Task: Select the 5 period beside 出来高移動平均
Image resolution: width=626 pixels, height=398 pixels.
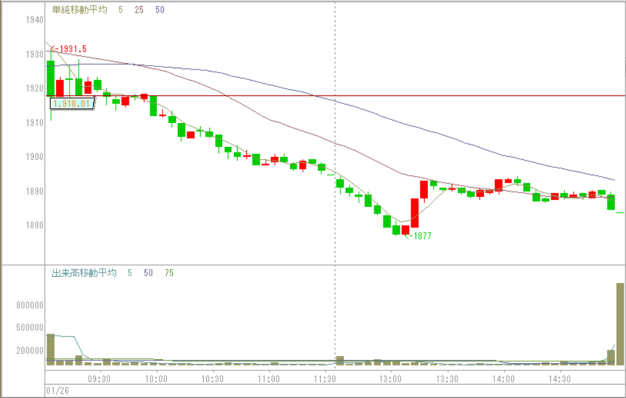Action: [x=130, y=273]
